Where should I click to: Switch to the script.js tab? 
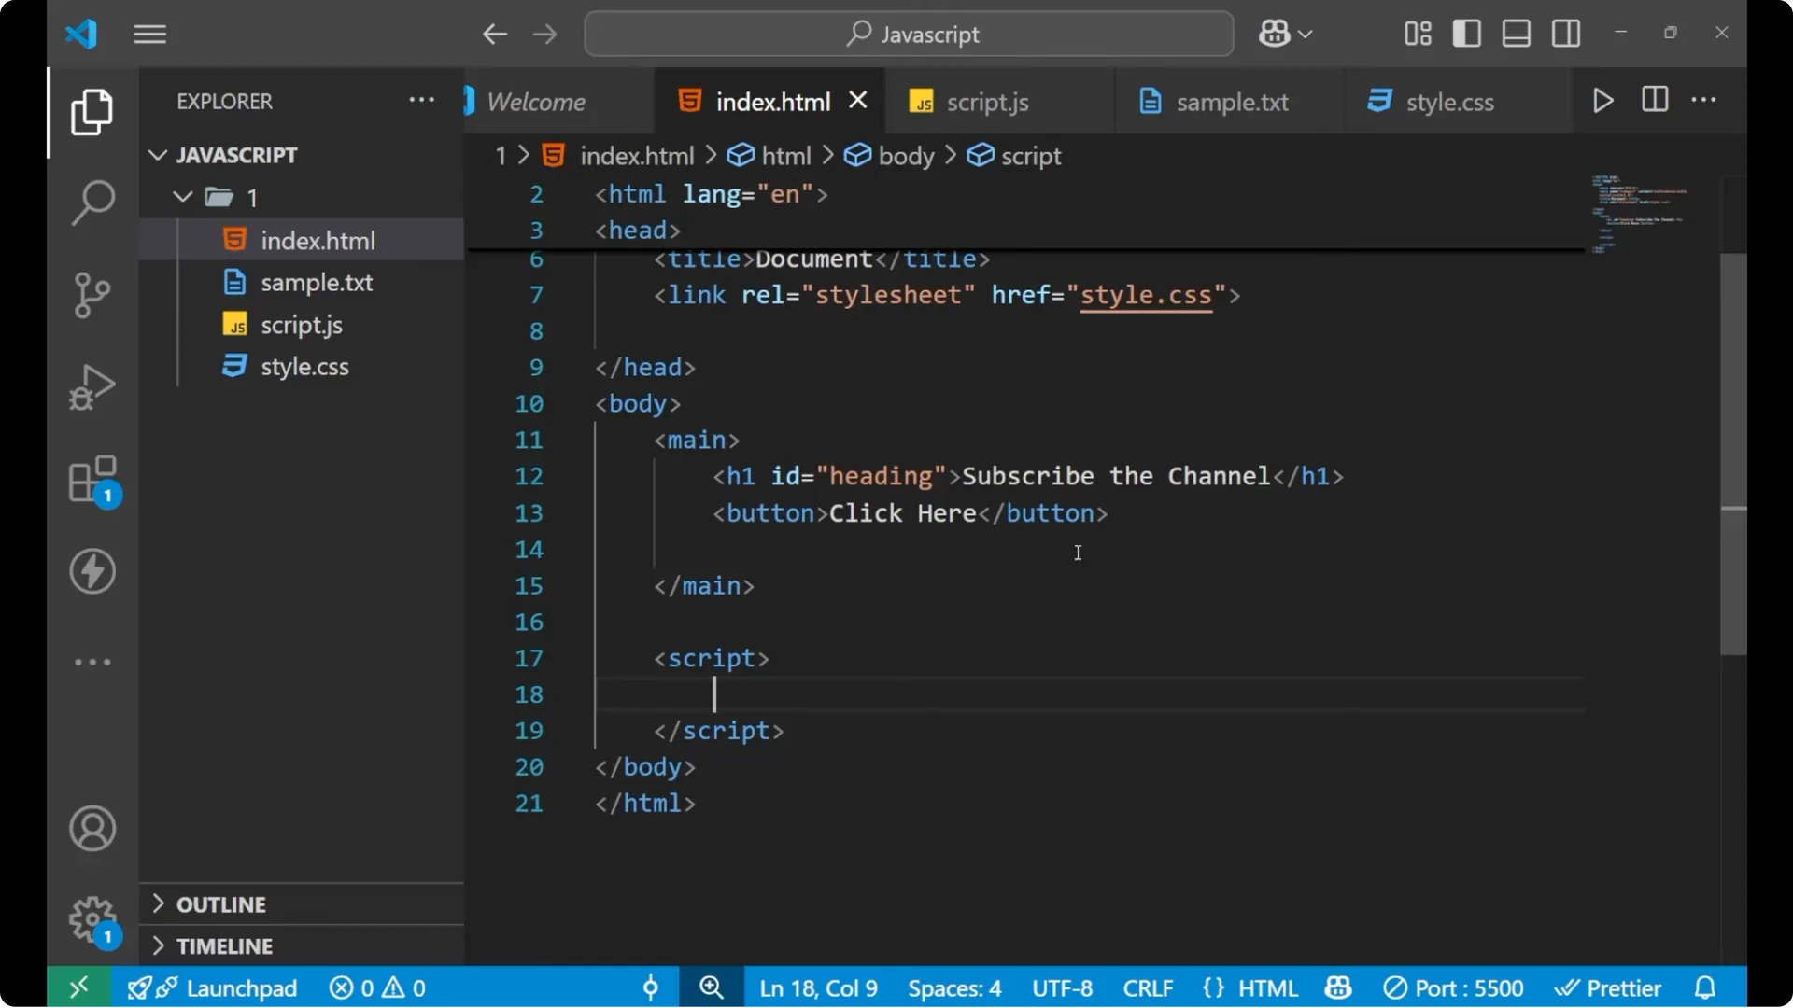click(987, 101)
